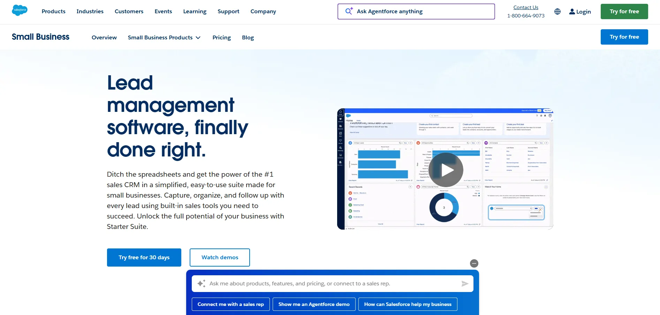Click Try free for 30 days
Viewport: 660px width, 315px height.
tap(144, 258)
